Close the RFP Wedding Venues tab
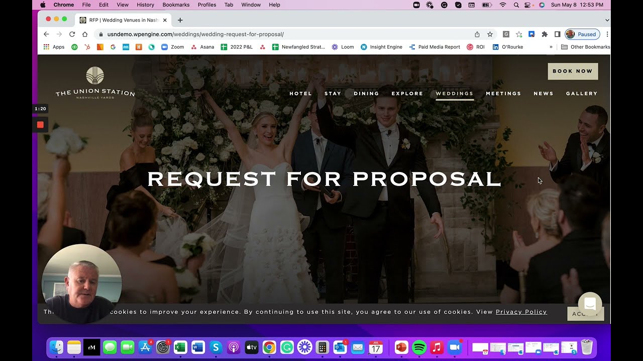Screen dimensions: 643x361 coord(165,20)
